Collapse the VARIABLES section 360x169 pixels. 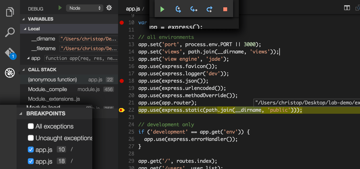(24, 19)
